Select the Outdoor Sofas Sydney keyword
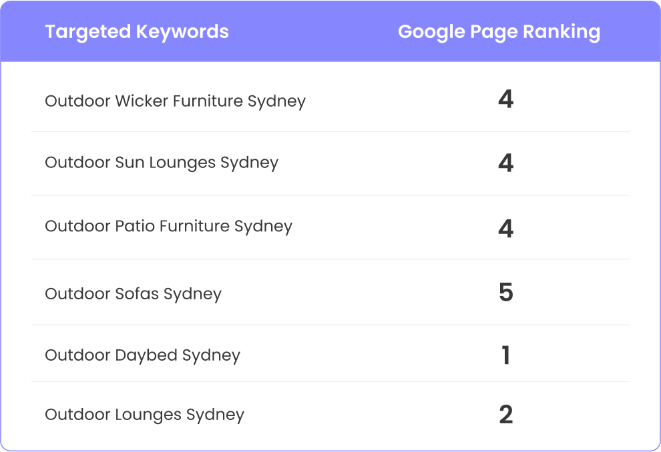The image size is (661, 452). click(134, 294)
